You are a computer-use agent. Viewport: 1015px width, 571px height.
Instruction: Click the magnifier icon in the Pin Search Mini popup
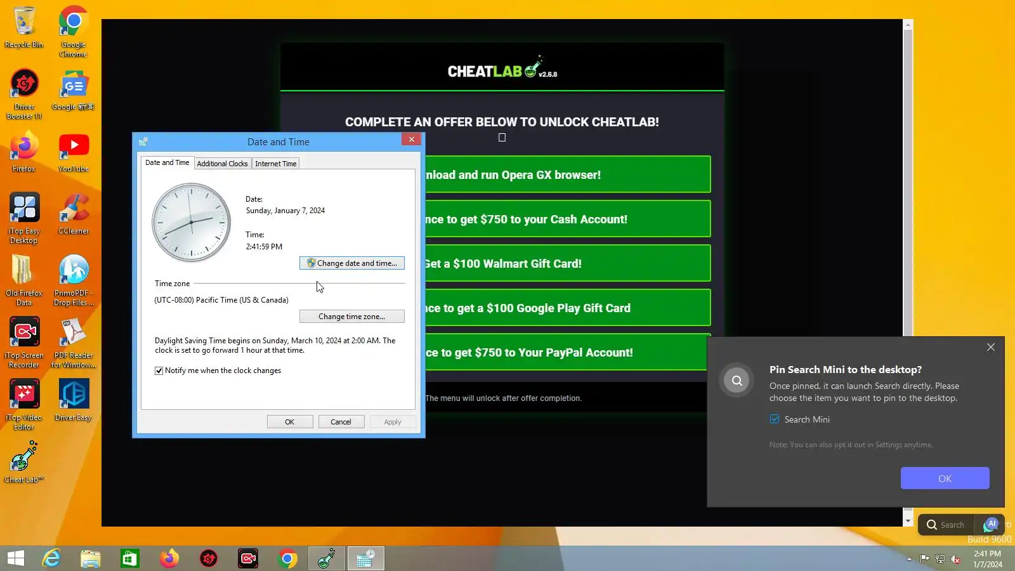(x=737, y=380)
